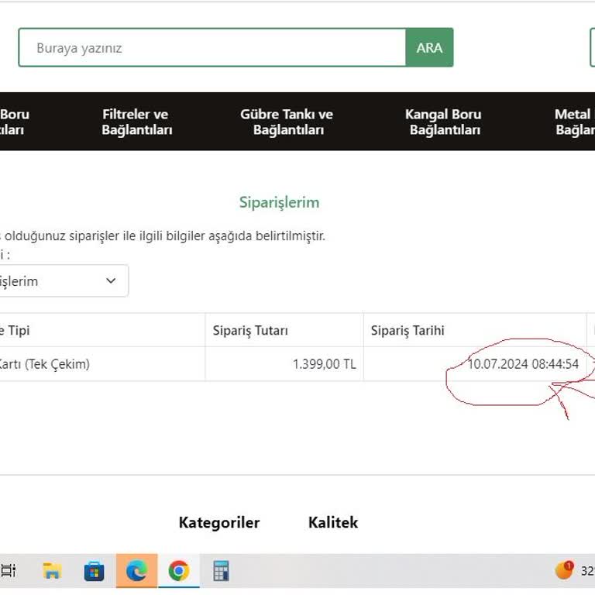
Task: Open 'Filtreler ve Bağlantıları' menu category
Action: click(136, 122)
